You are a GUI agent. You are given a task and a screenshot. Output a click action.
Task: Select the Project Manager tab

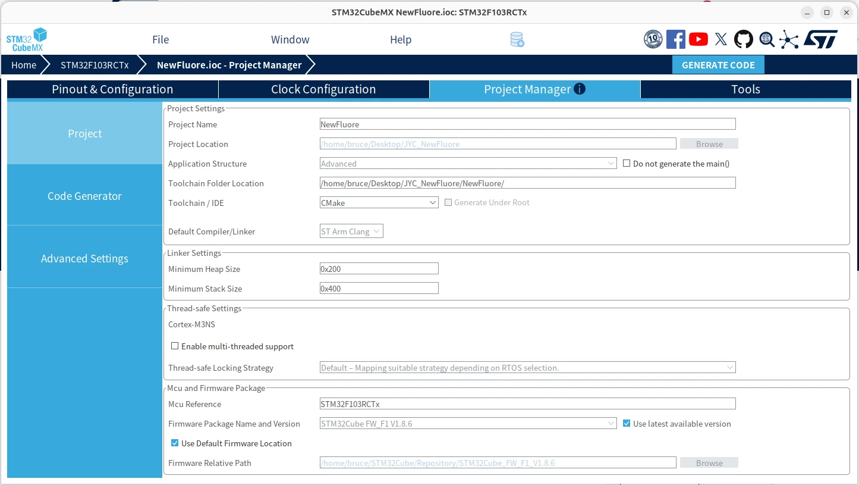click(534, 89)
